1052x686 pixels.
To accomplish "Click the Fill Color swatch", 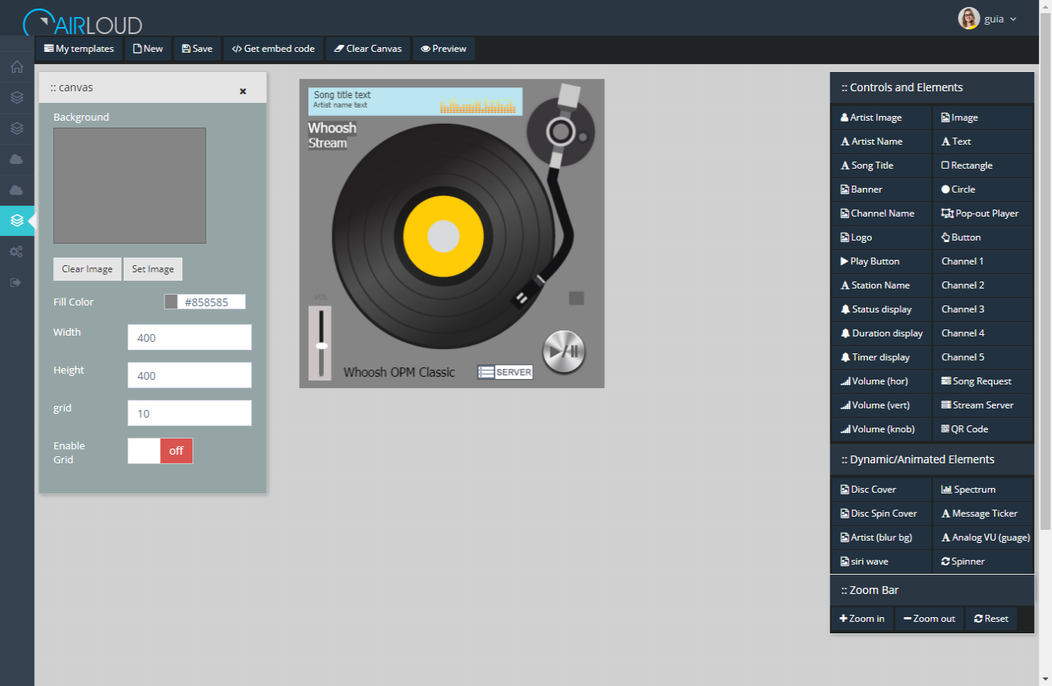I will tap(171, 302).
